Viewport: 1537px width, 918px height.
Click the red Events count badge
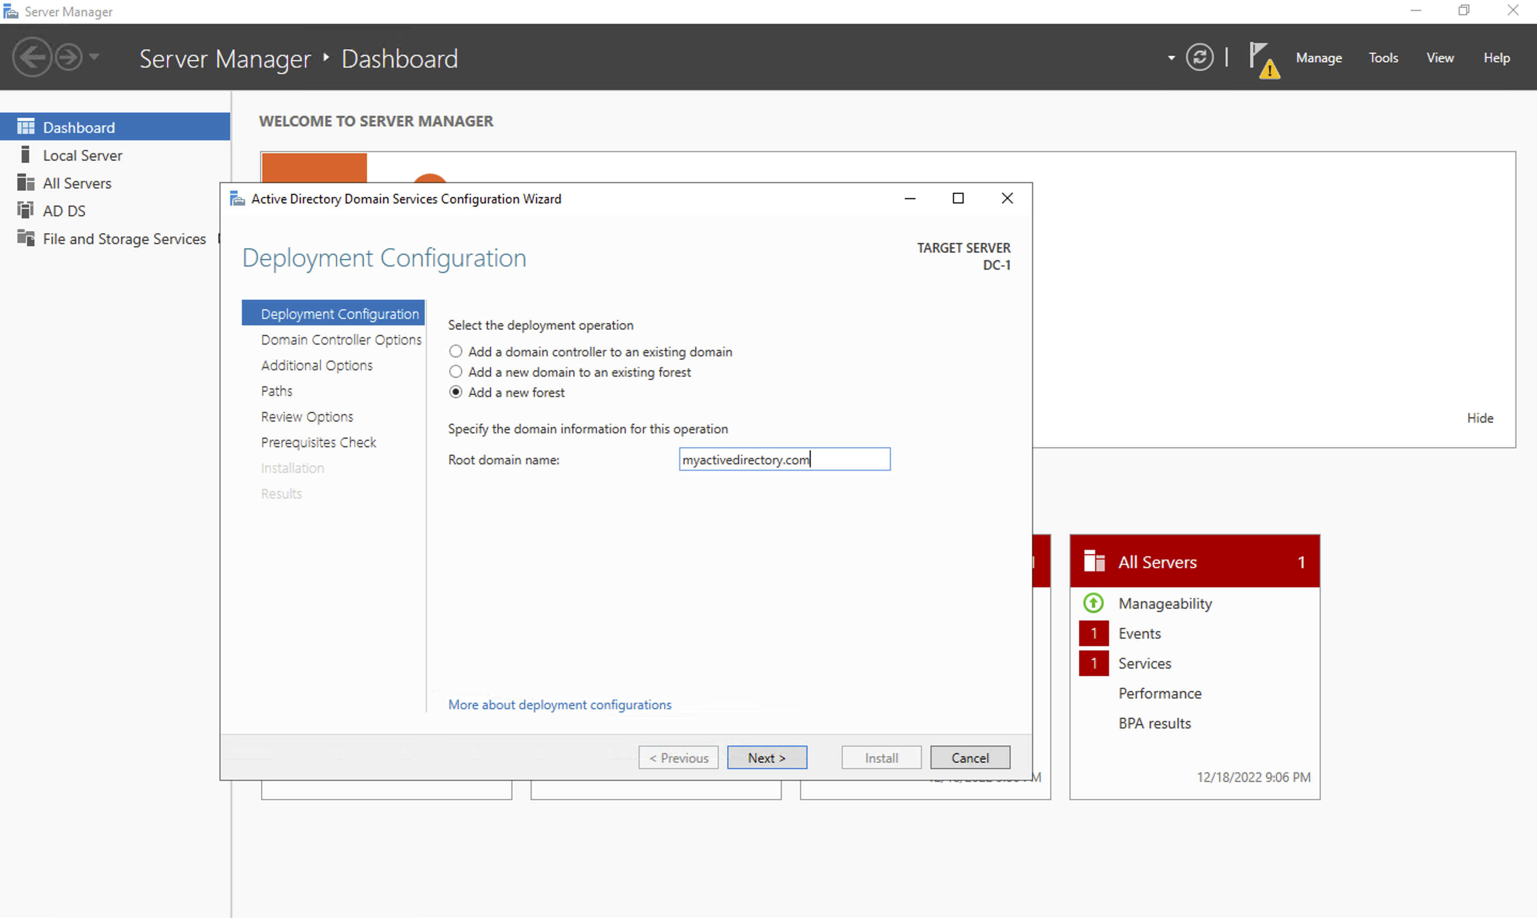pos(1093,633)
